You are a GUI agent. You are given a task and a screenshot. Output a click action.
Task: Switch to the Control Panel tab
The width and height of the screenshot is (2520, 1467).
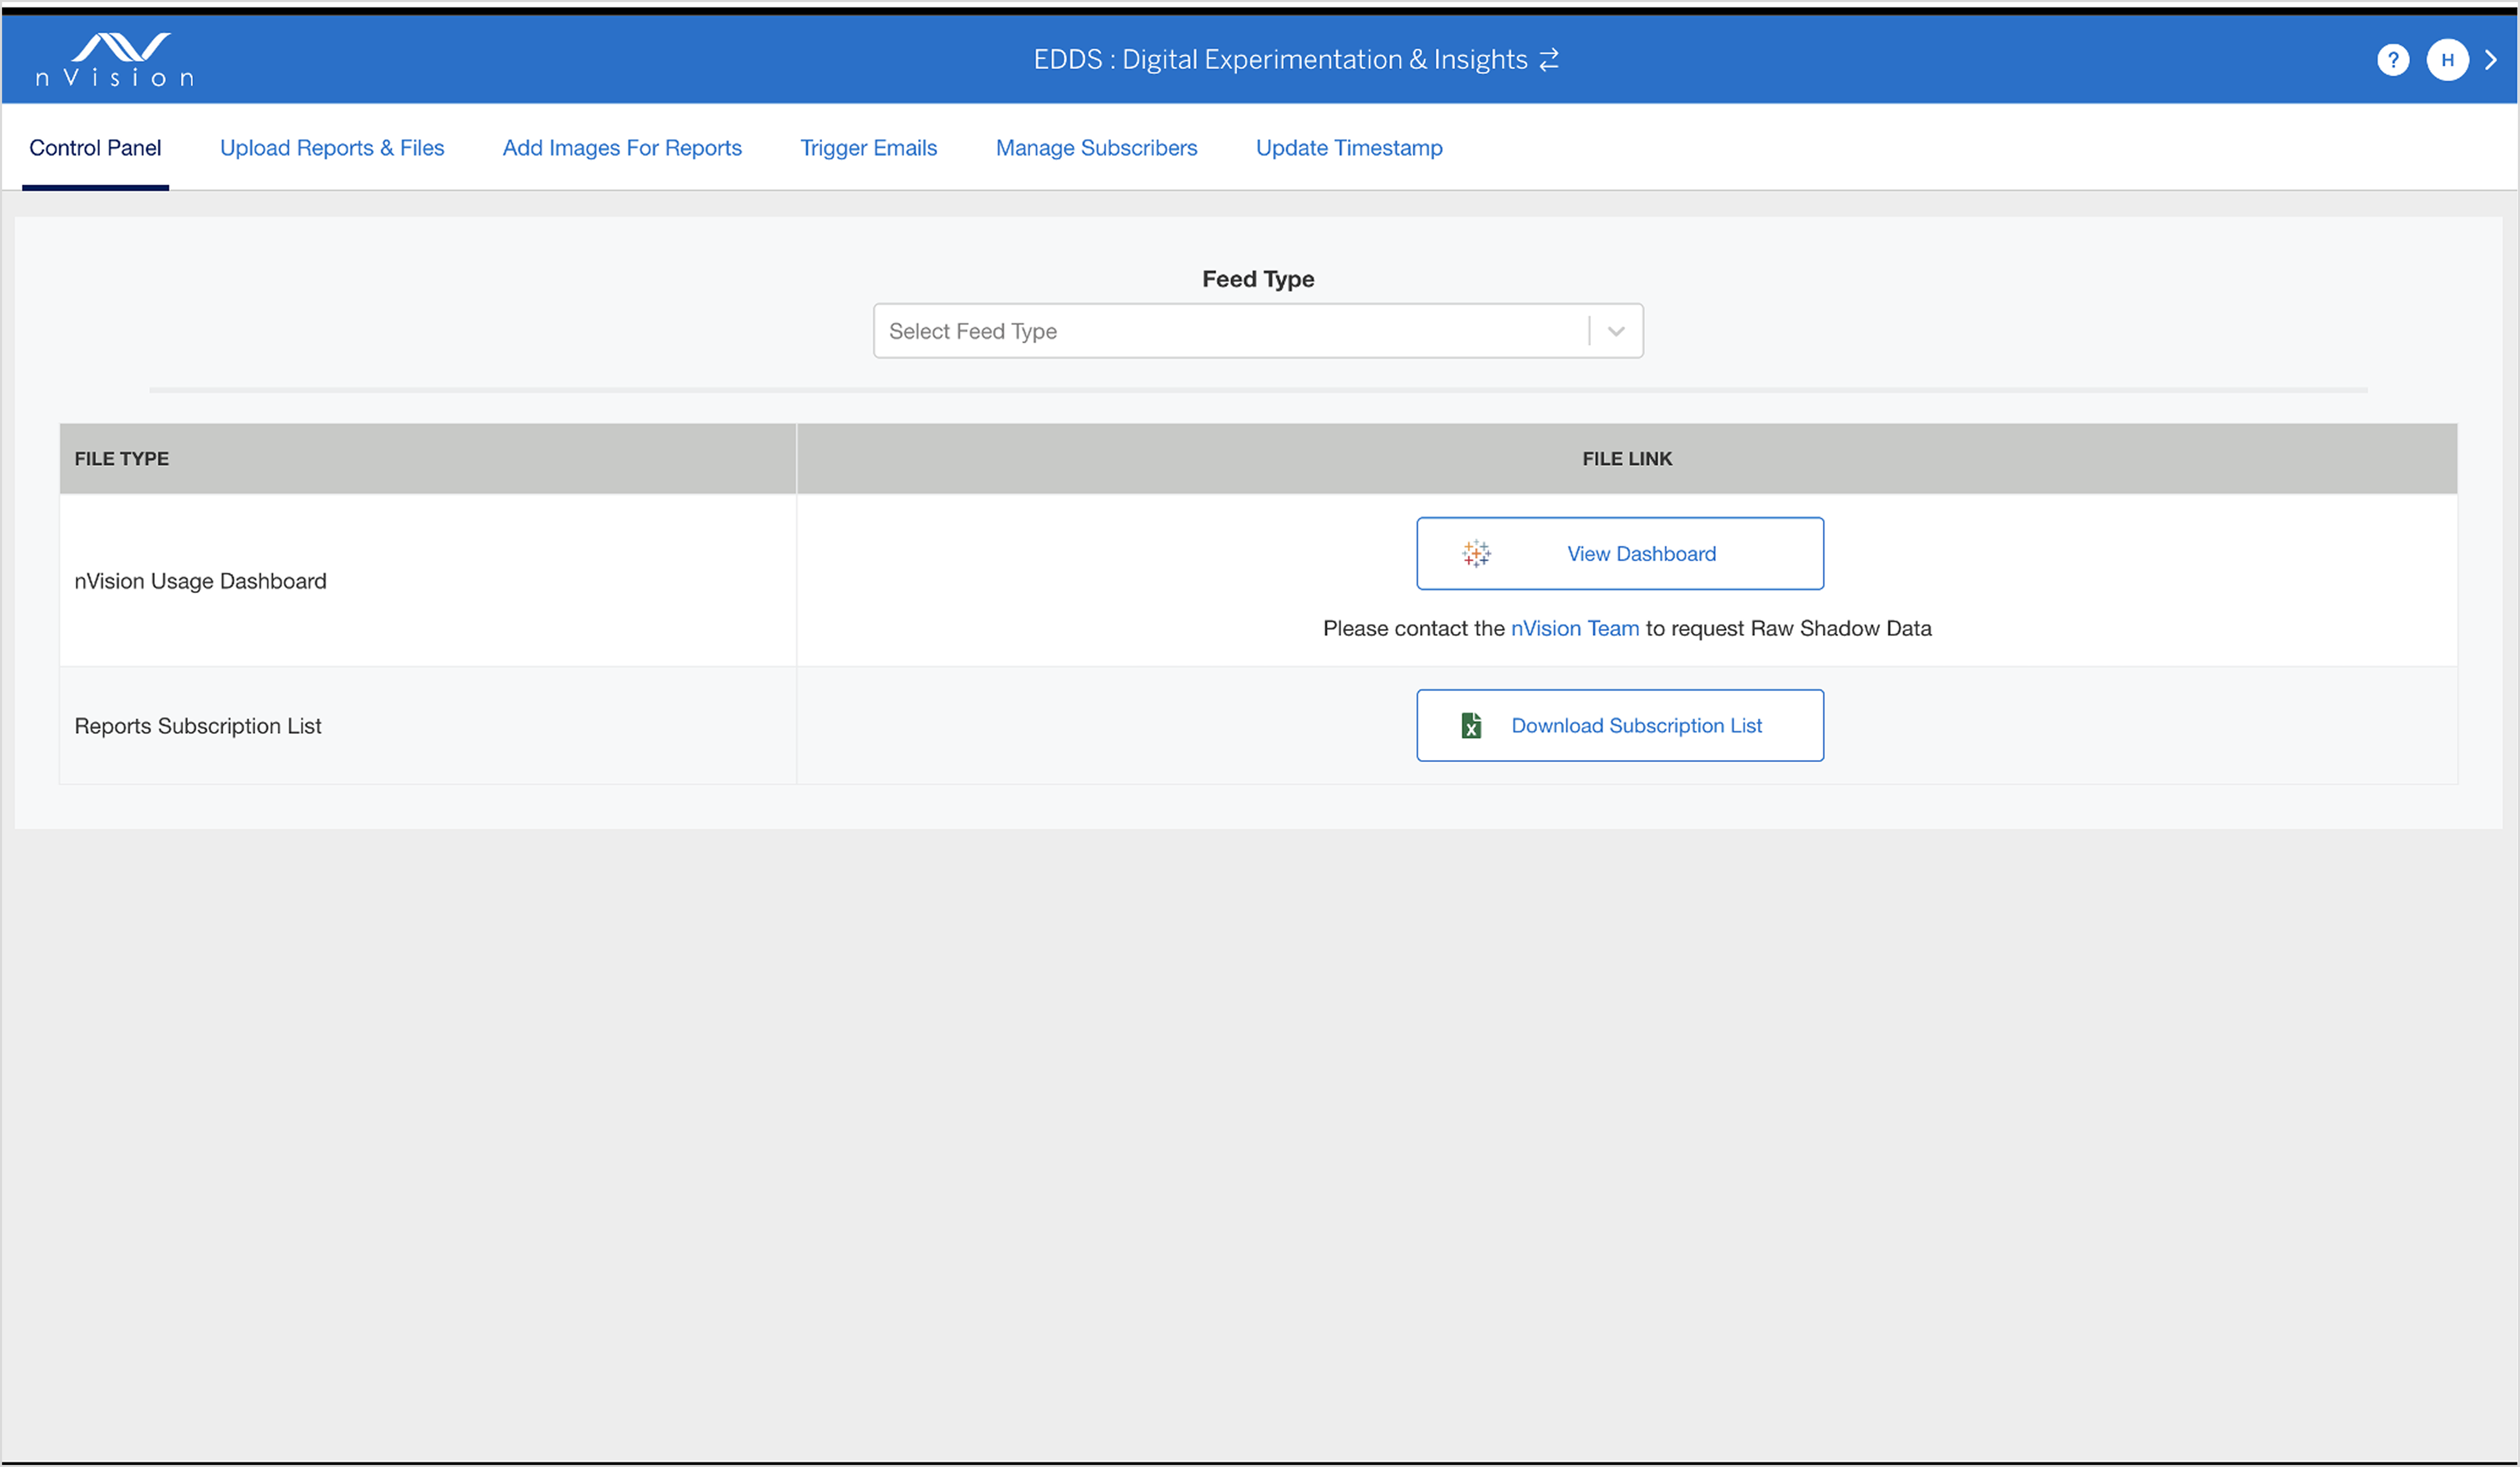click(x=95, y=148)
